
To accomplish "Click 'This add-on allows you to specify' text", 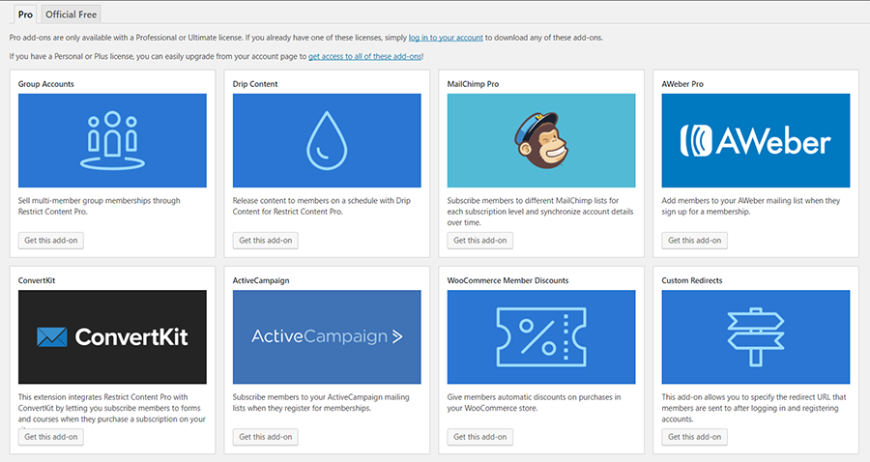I will coord(754,408).
